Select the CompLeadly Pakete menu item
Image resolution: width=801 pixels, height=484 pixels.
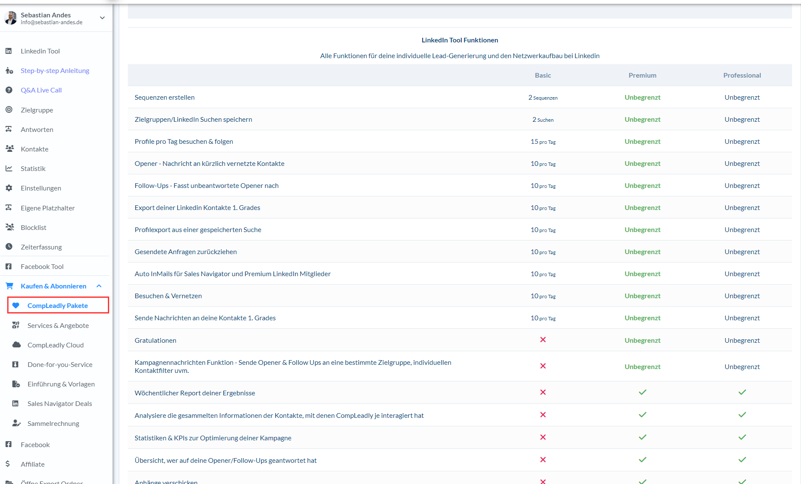pos(58,305)
